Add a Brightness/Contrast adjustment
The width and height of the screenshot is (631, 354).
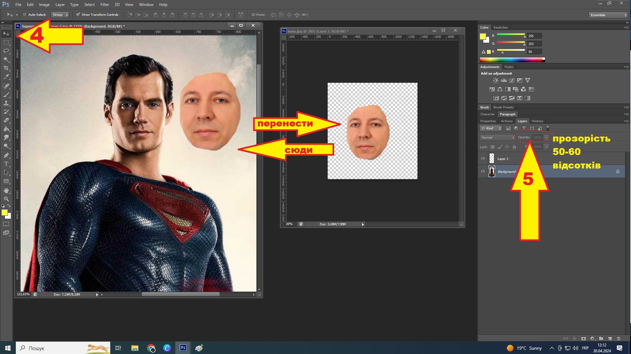click(x=496, y=80)
